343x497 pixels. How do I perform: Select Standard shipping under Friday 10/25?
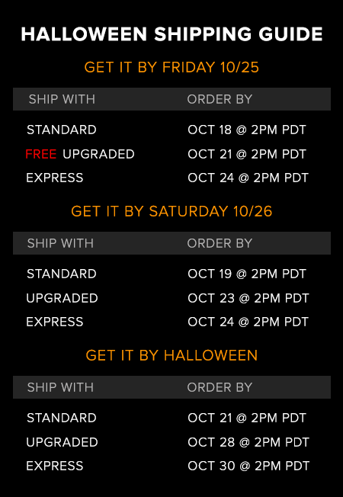pos(62,130)
